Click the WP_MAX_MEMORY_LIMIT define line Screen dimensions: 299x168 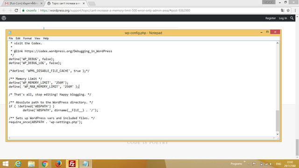click(x=43, y=87)
